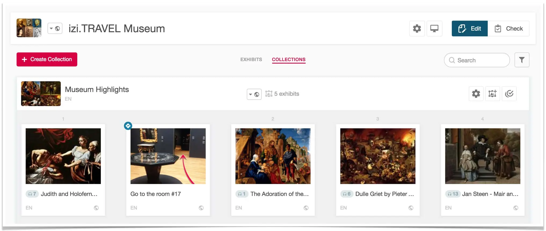Expand museum publish status dropdown near title
This screenshot has height=231, width=546.
coord(55,28)
